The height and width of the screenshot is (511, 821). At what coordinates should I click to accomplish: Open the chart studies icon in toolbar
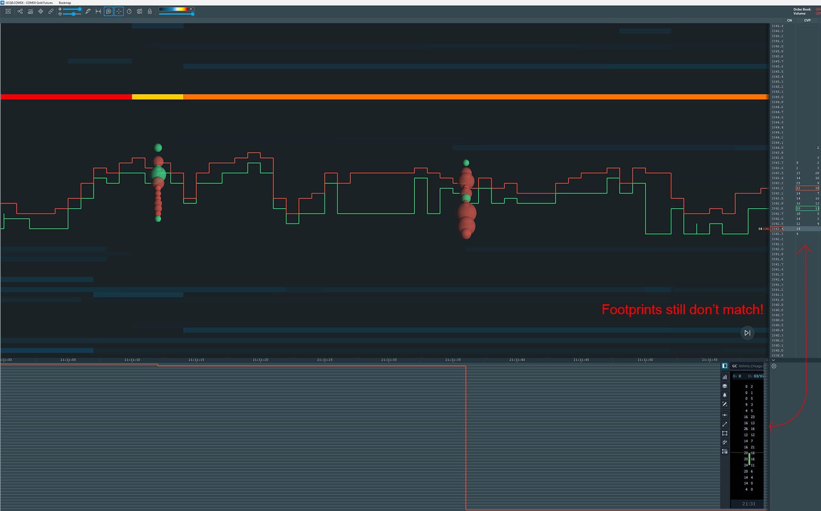coord(30,11)
